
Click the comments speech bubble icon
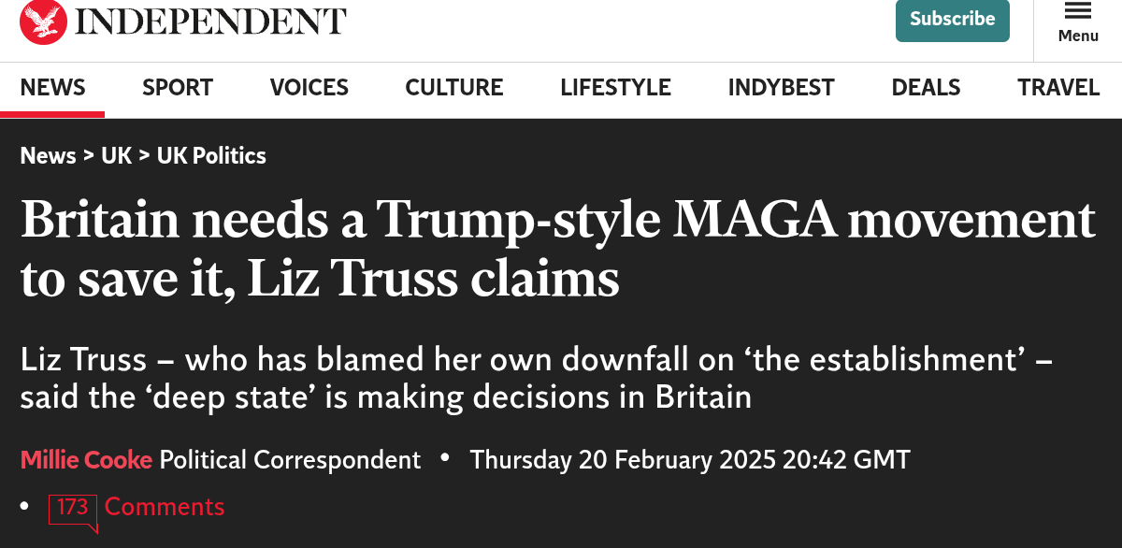pyautogui.click(x=73, y=510)
